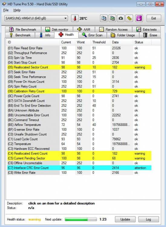Open the Erase tab
166x227 pixels.
pyautogui.click(x=150, y=35)
